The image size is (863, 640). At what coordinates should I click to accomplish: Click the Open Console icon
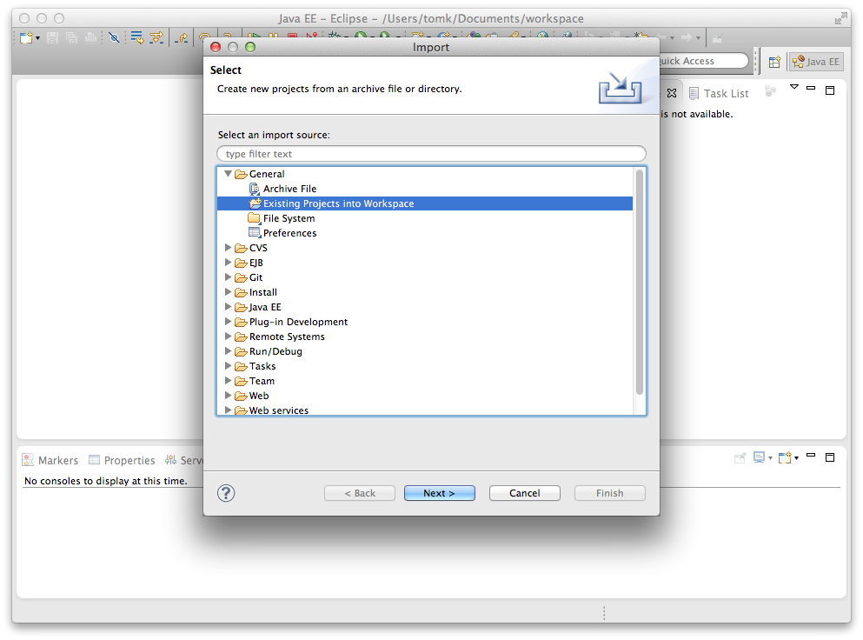(784, 458)
